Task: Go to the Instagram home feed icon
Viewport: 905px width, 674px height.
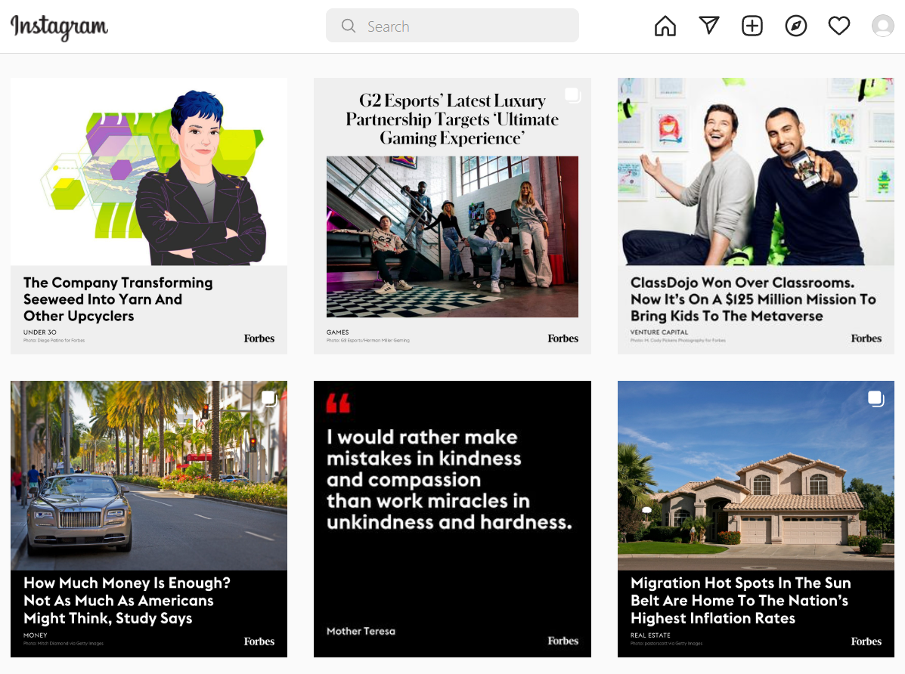Action: [665, 26]
